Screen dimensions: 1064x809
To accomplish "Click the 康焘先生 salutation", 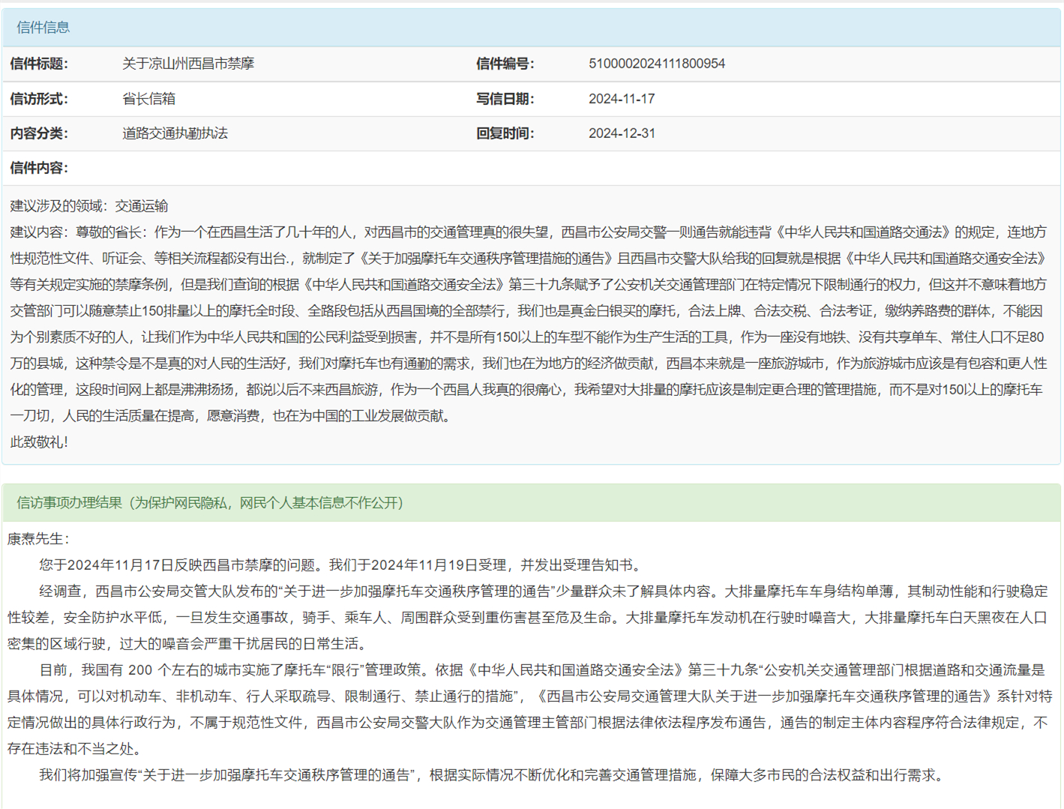I will (38, 539).
